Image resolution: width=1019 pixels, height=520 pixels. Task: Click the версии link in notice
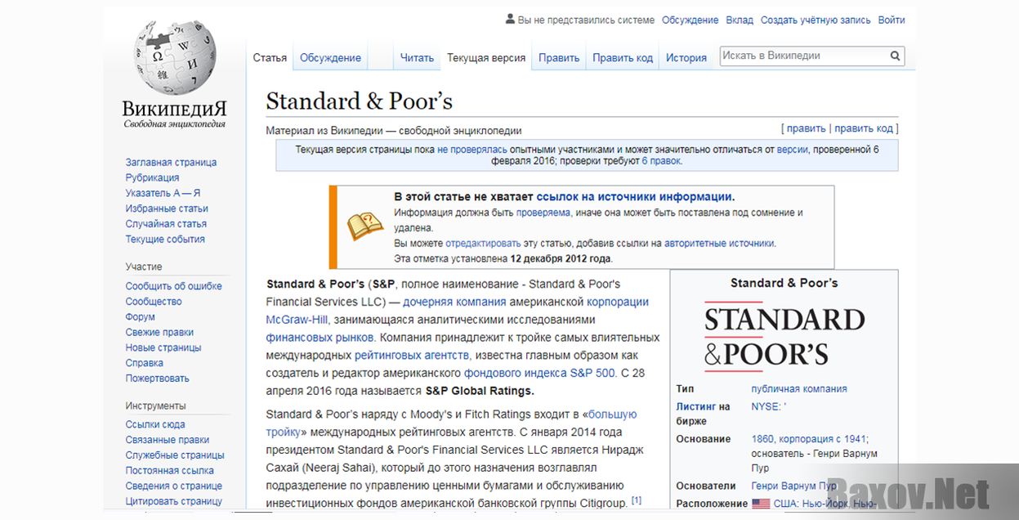(792, 150)
